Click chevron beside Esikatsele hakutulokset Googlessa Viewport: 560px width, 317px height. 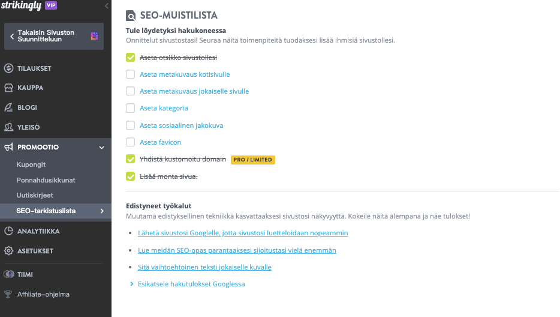tap(132, 284)
